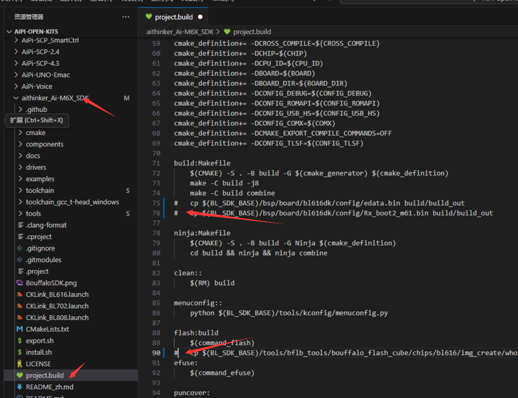Screen dimensions: 518x398
Task: Place cursor on the ninja:Makefile line
Action: 202,233
